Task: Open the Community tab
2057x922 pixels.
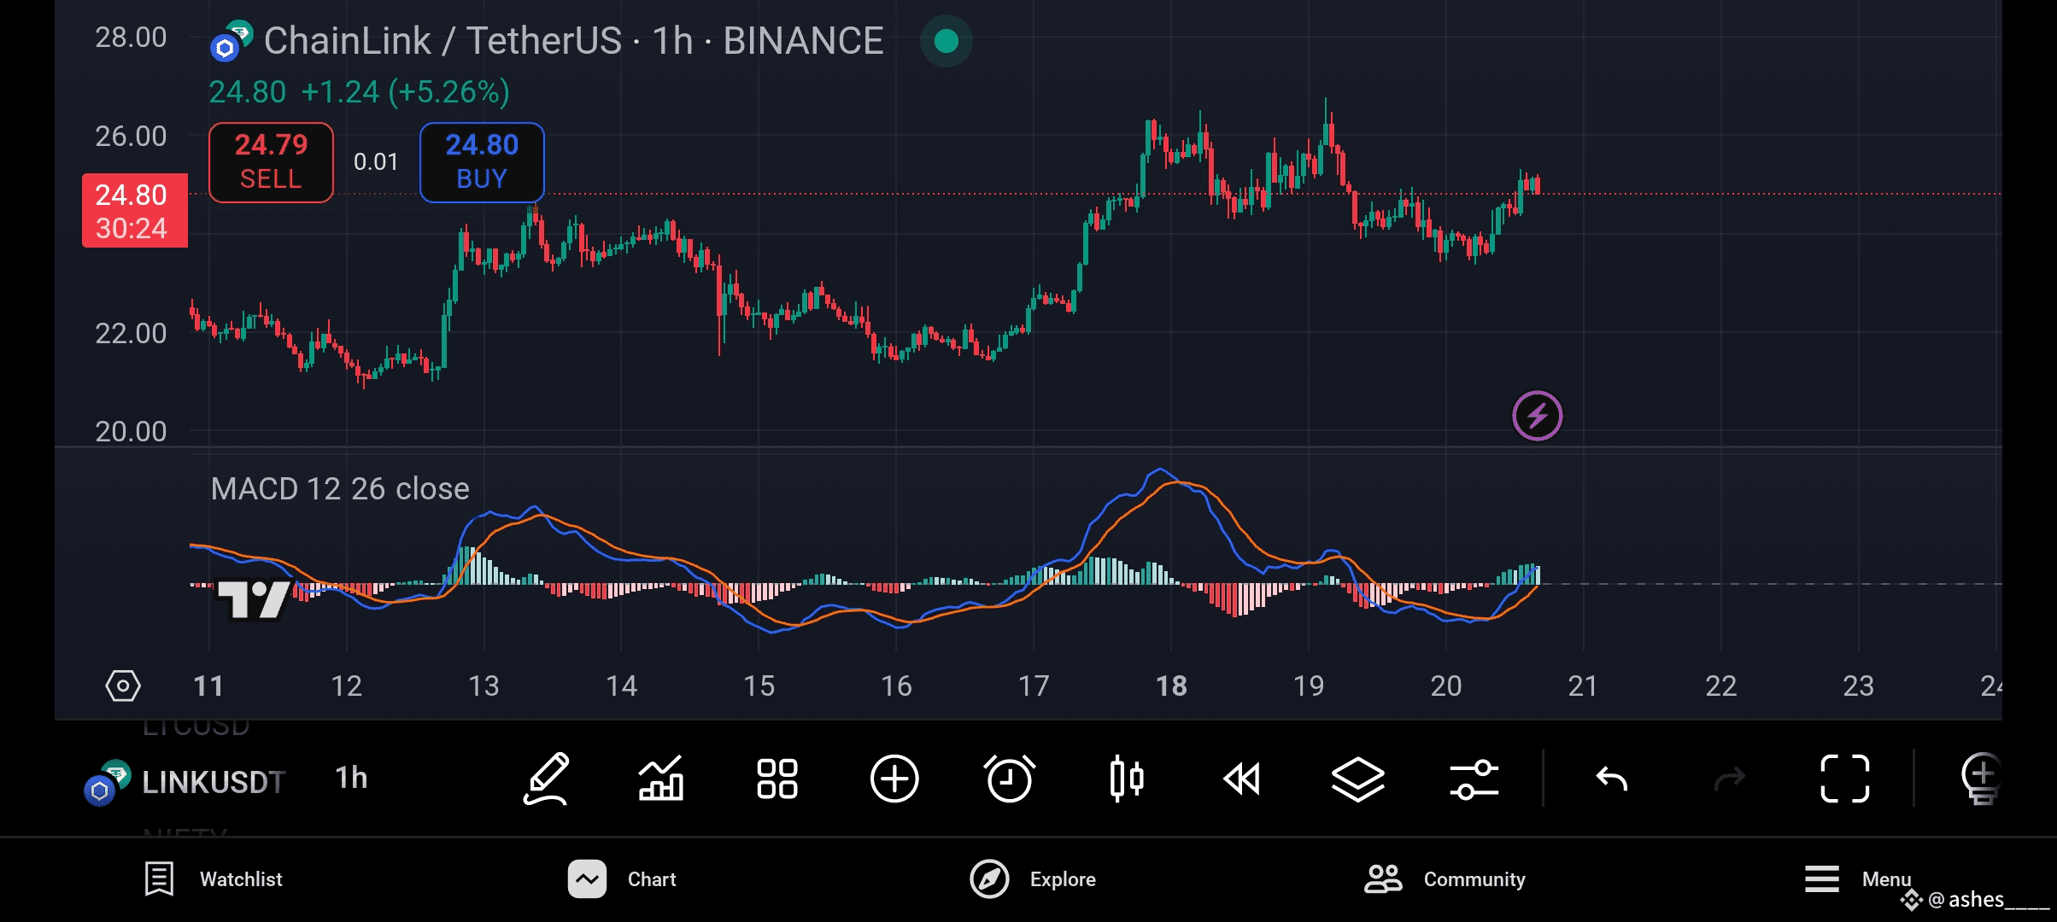Action: 1445,879
